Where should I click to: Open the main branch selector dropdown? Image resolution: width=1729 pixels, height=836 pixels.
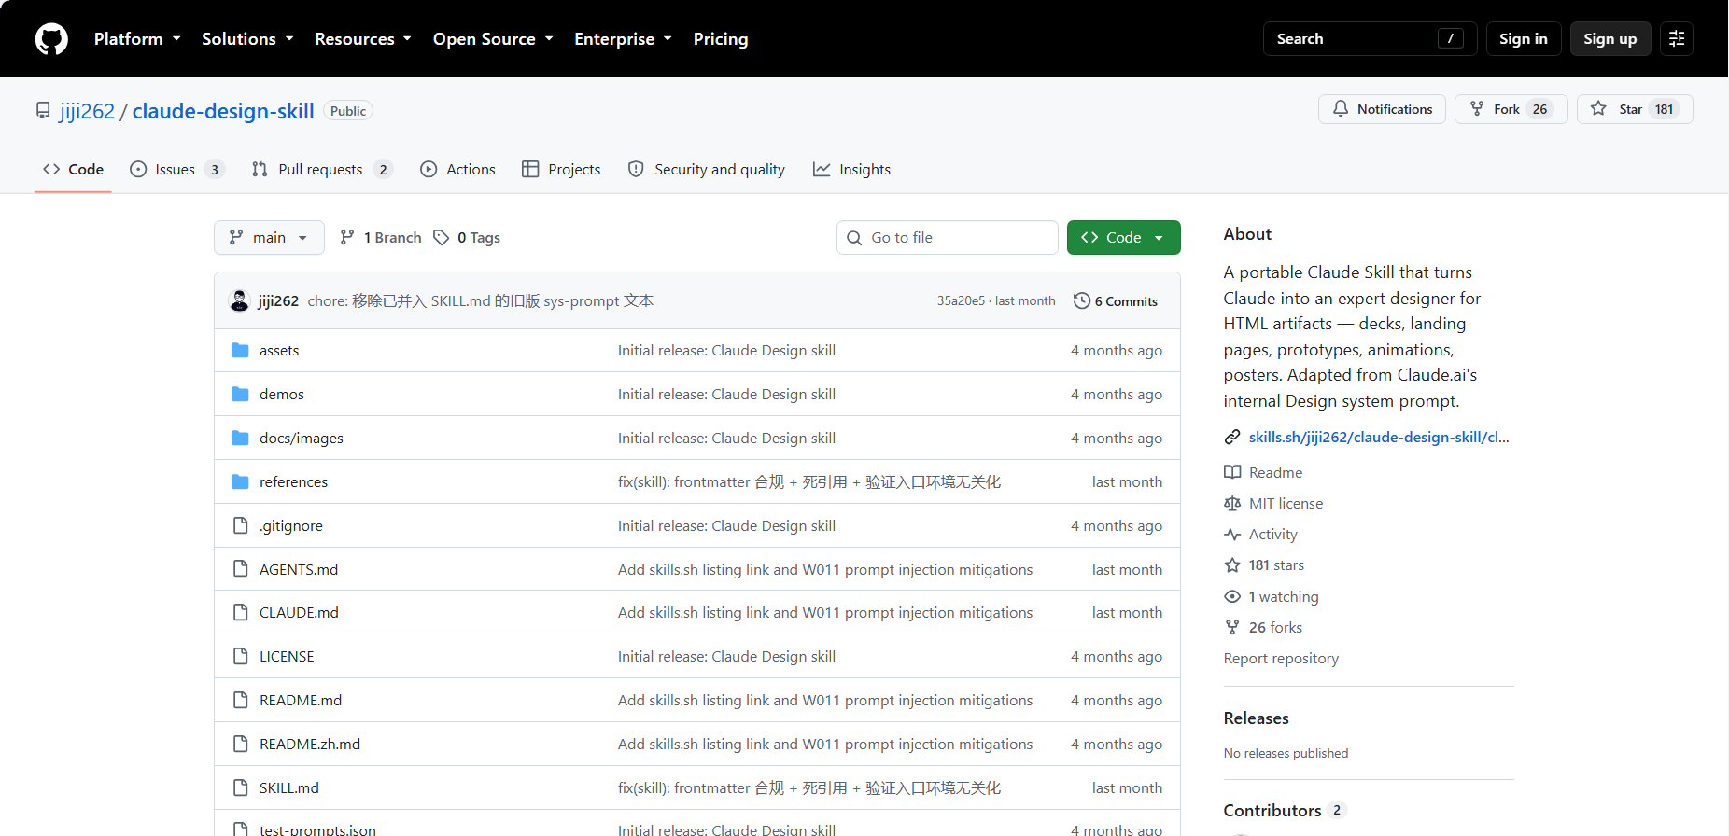click(269, 238)
